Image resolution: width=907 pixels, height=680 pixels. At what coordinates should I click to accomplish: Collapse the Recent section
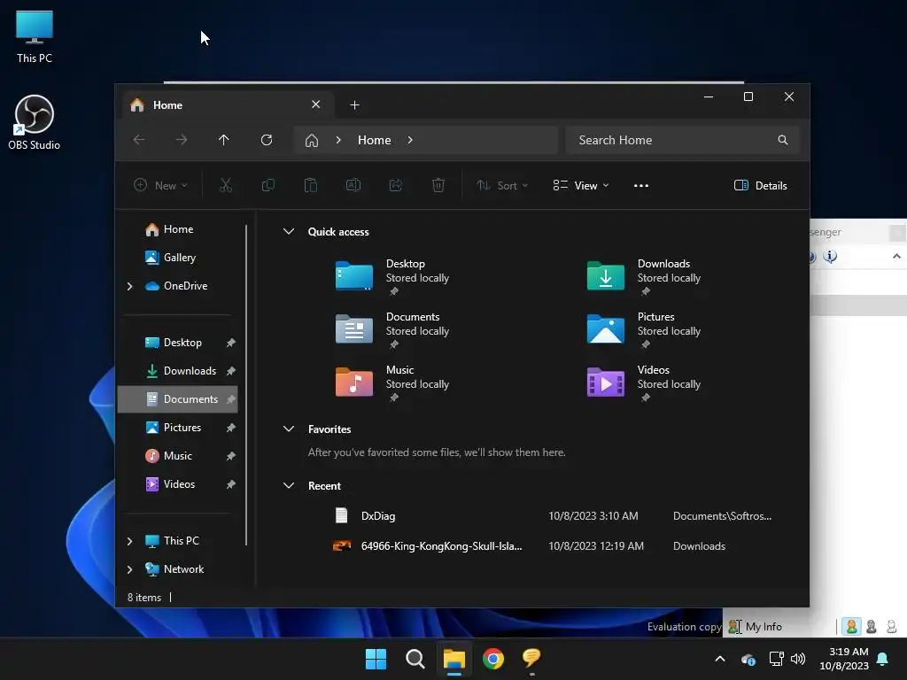pos(288,486)
